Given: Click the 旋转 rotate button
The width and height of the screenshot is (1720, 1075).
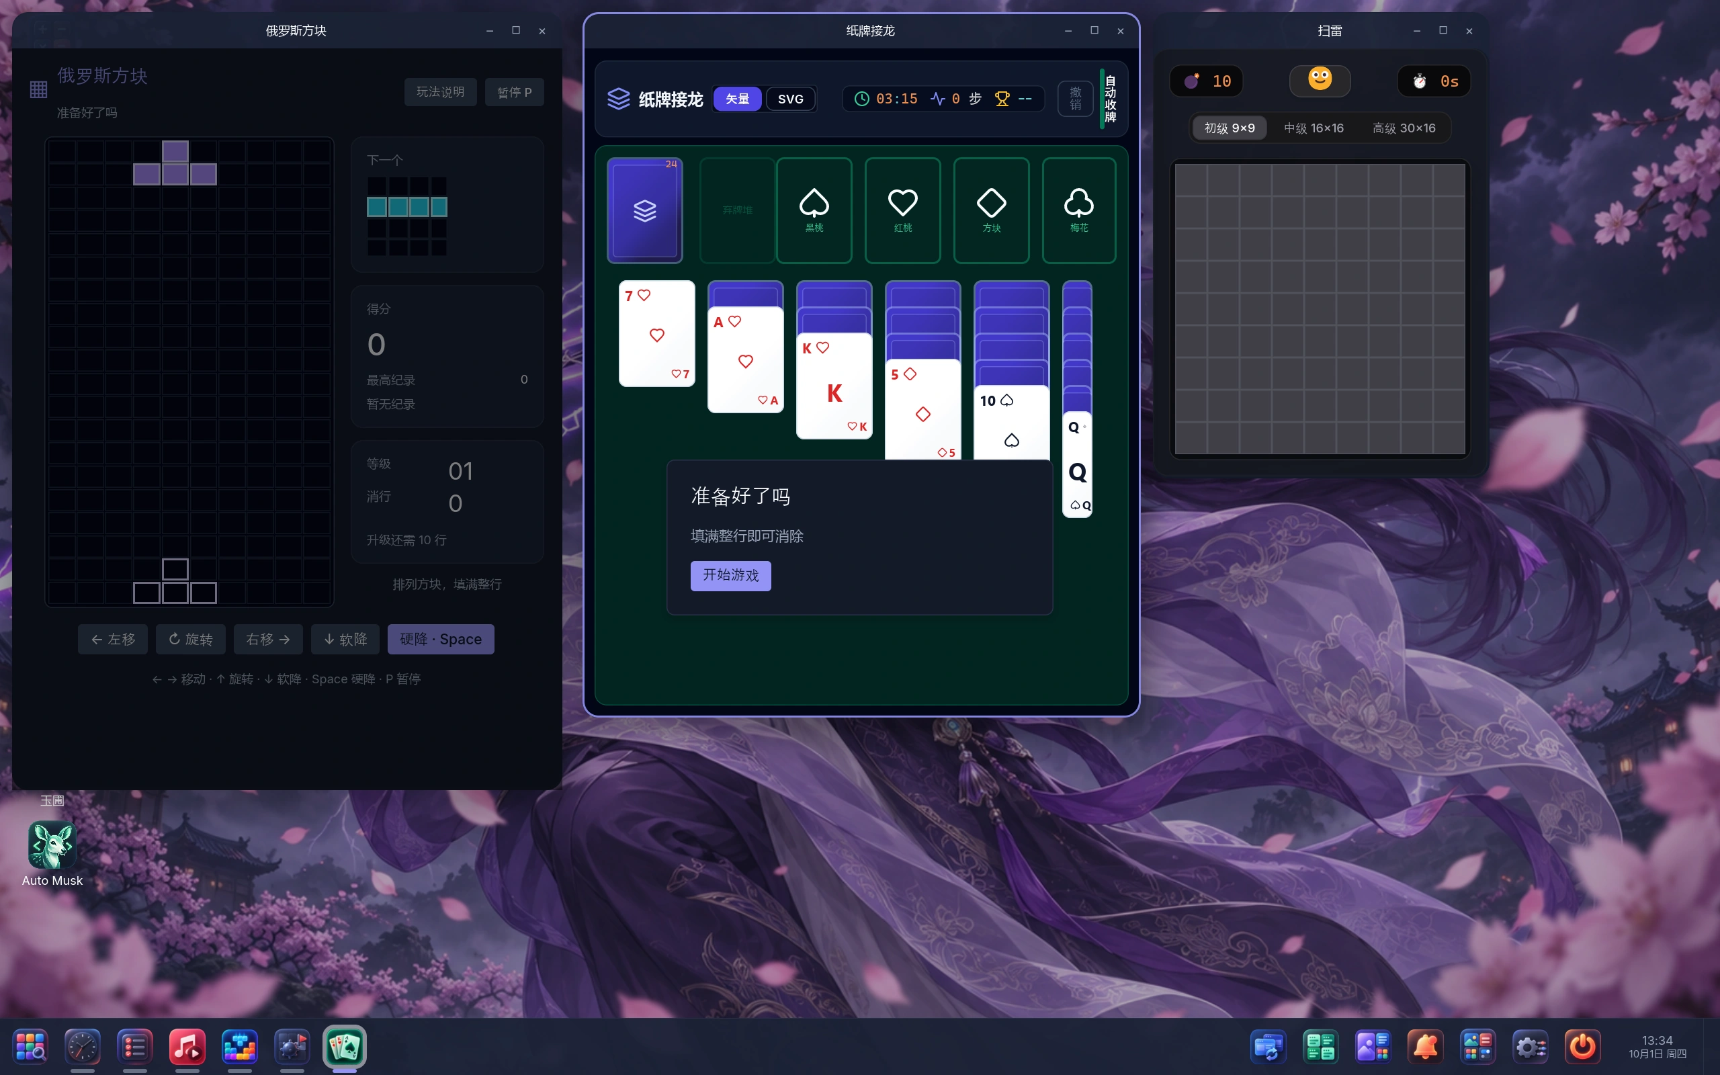Looking at the screenshot, I should point(191,639).
